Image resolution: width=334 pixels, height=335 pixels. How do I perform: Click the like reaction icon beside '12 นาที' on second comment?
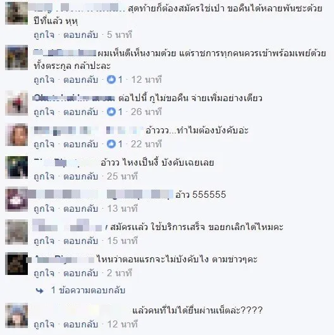[x=111, y=80]
